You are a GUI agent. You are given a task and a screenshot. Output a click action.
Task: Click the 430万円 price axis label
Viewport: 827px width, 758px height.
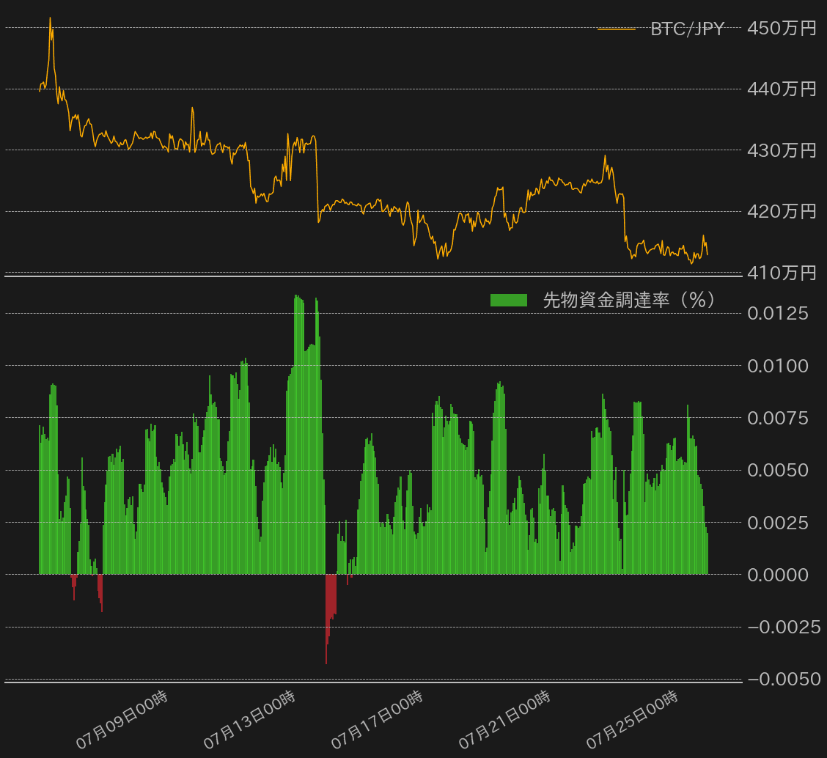tap(781, 150)
